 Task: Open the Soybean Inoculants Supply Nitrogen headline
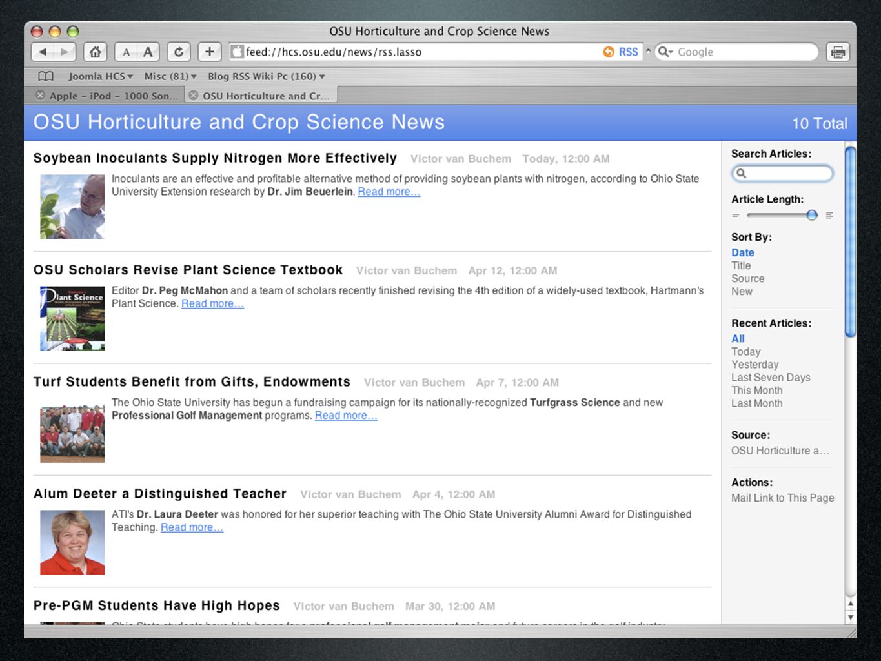pyautogui.click(x=215, y=158)
